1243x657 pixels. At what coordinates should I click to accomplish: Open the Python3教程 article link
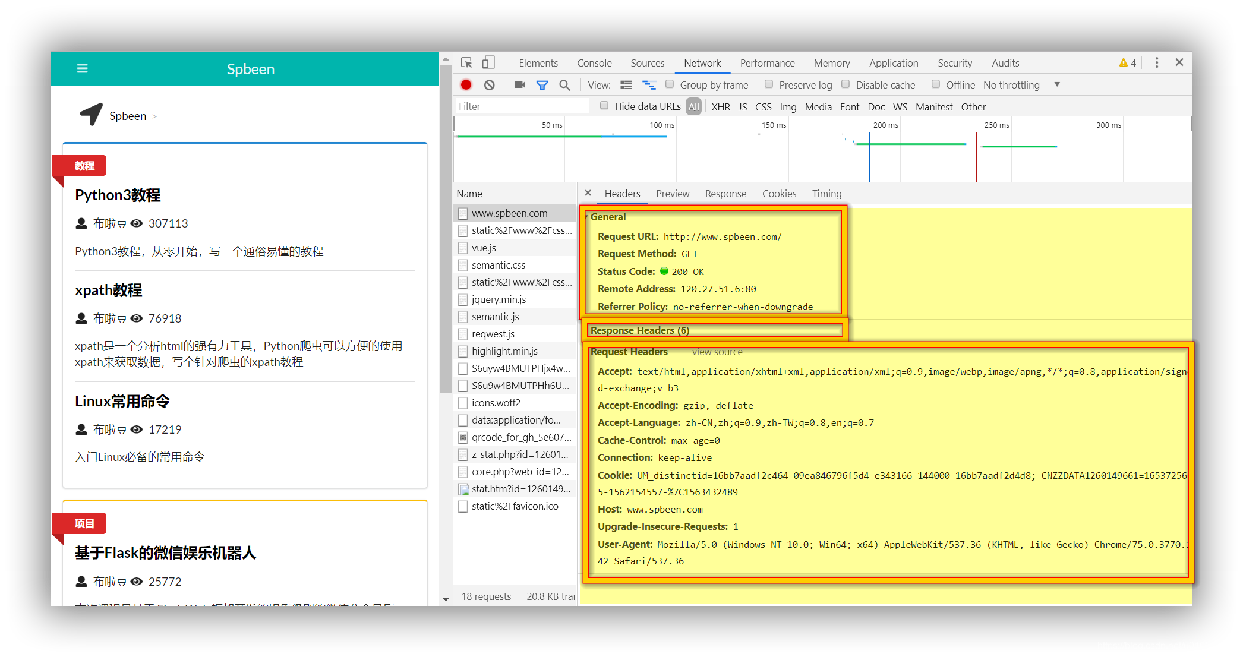(118, 195)
